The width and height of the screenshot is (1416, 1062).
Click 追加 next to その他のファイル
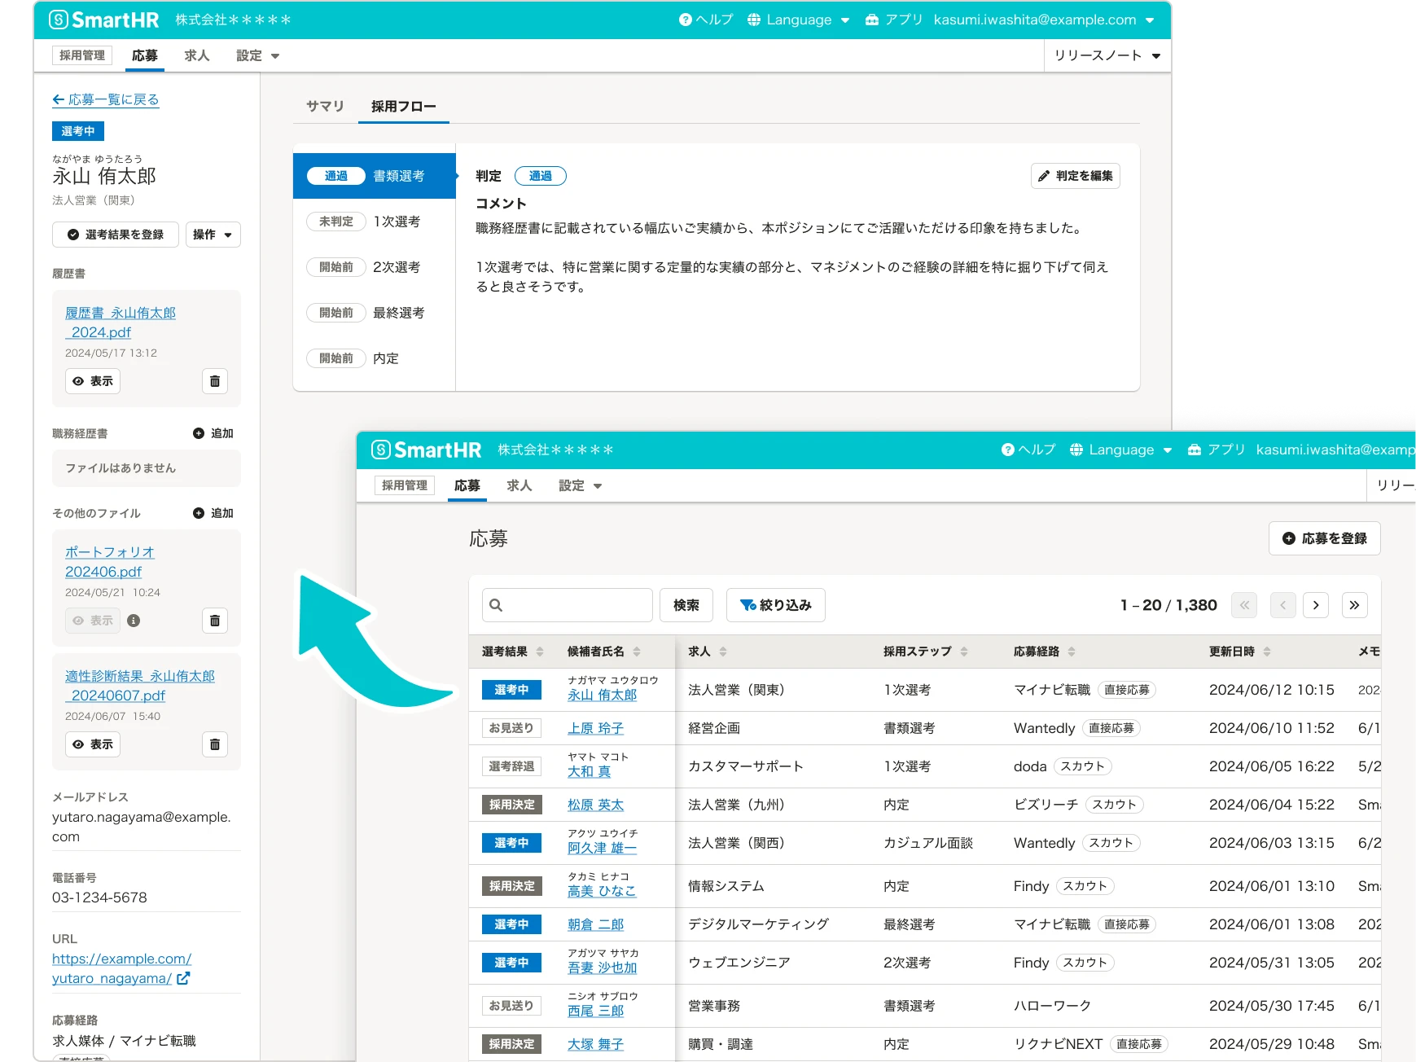[x=213, y=513]
